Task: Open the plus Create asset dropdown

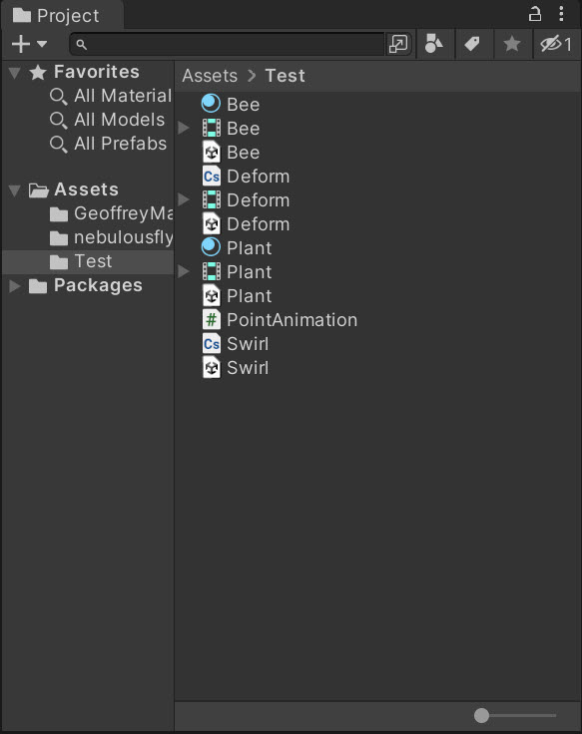Action: point(29,44)
